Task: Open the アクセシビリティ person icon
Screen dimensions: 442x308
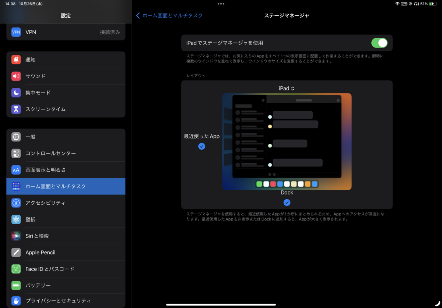Action: pos(16,203)
